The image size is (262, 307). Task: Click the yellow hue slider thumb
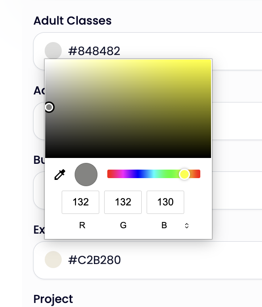click(184, 174)
